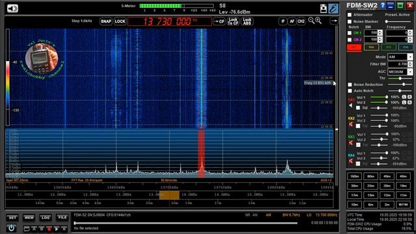Screen dimensions: 416x234
Task: Enable the Attenuator checkbox
Action: (350, 15)
